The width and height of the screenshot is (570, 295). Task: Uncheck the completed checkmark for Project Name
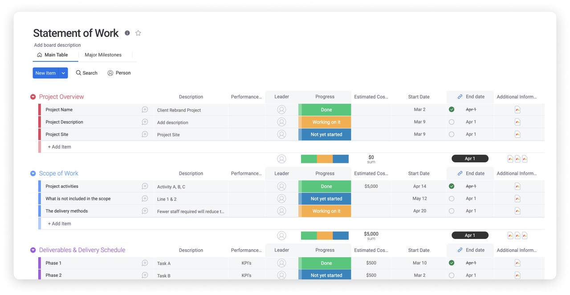coord(452,109)
